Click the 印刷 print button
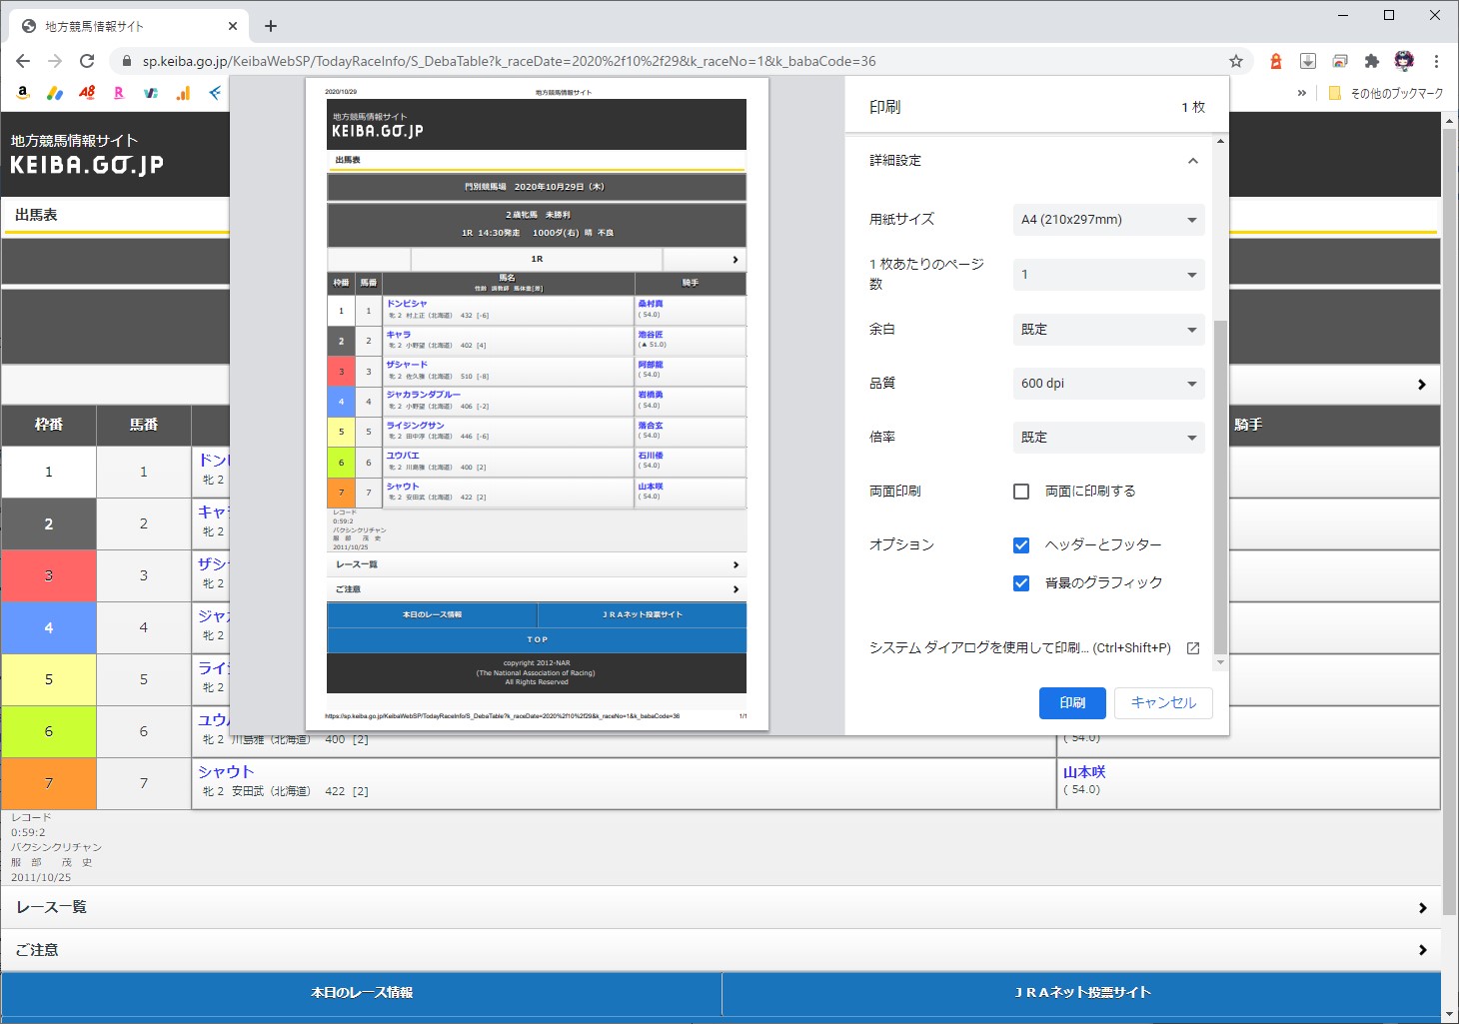 (x=1072, y=703)
